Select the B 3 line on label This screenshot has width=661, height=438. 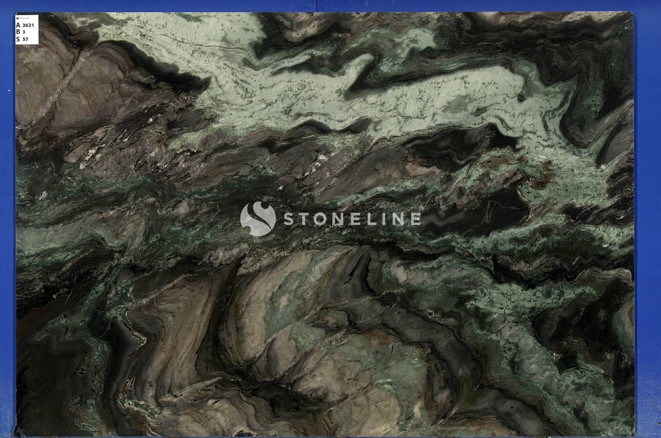click(x=21, y=32)
